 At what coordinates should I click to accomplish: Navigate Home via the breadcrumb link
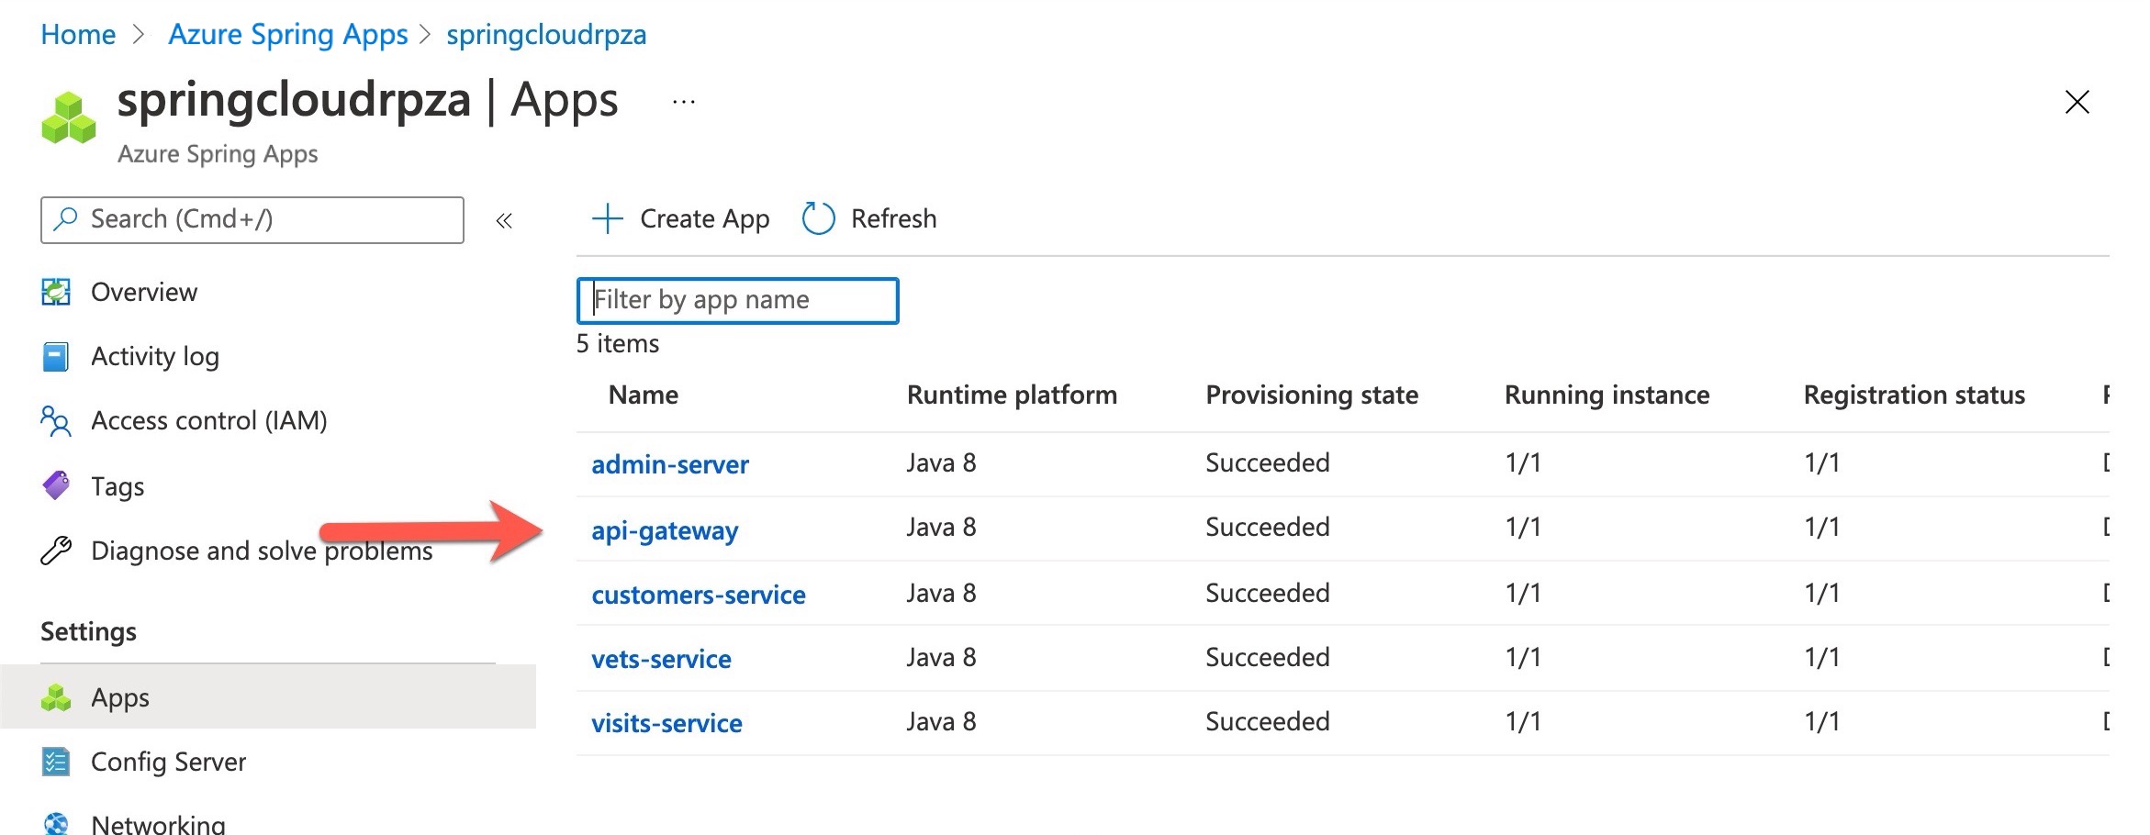point(77,33)
